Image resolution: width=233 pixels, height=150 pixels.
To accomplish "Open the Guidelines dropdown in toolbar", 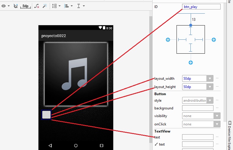I will [x=80, y=6].
